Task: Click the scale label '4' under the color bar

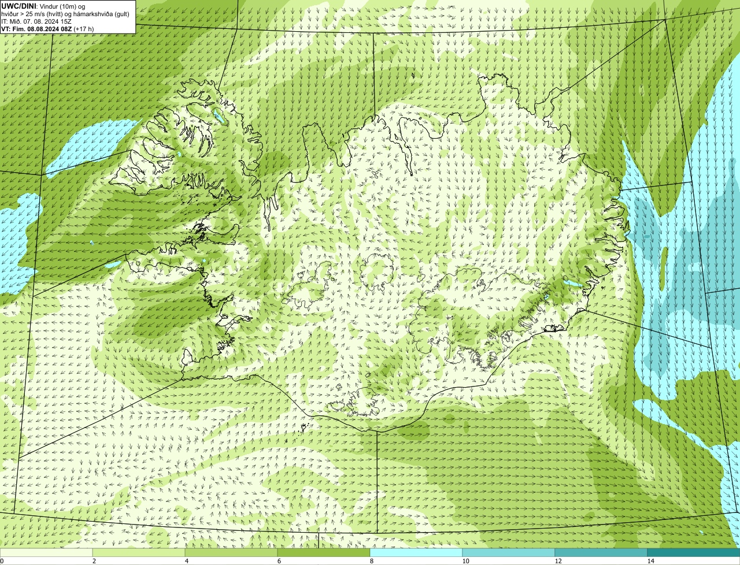Action: tap(186, 561)
